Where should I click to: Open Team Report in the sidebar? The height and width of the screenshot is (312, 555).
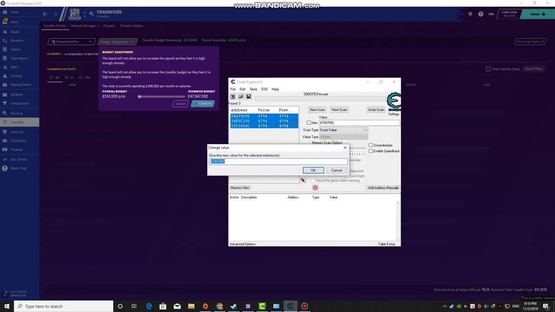(x=19, y=58)
